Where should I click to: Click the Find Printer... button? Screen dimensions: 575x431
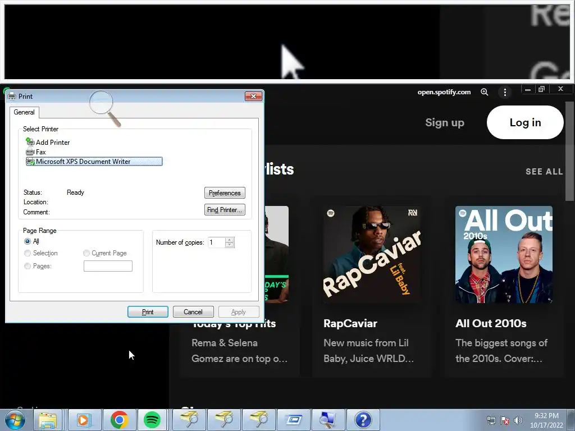click(225, 210)
